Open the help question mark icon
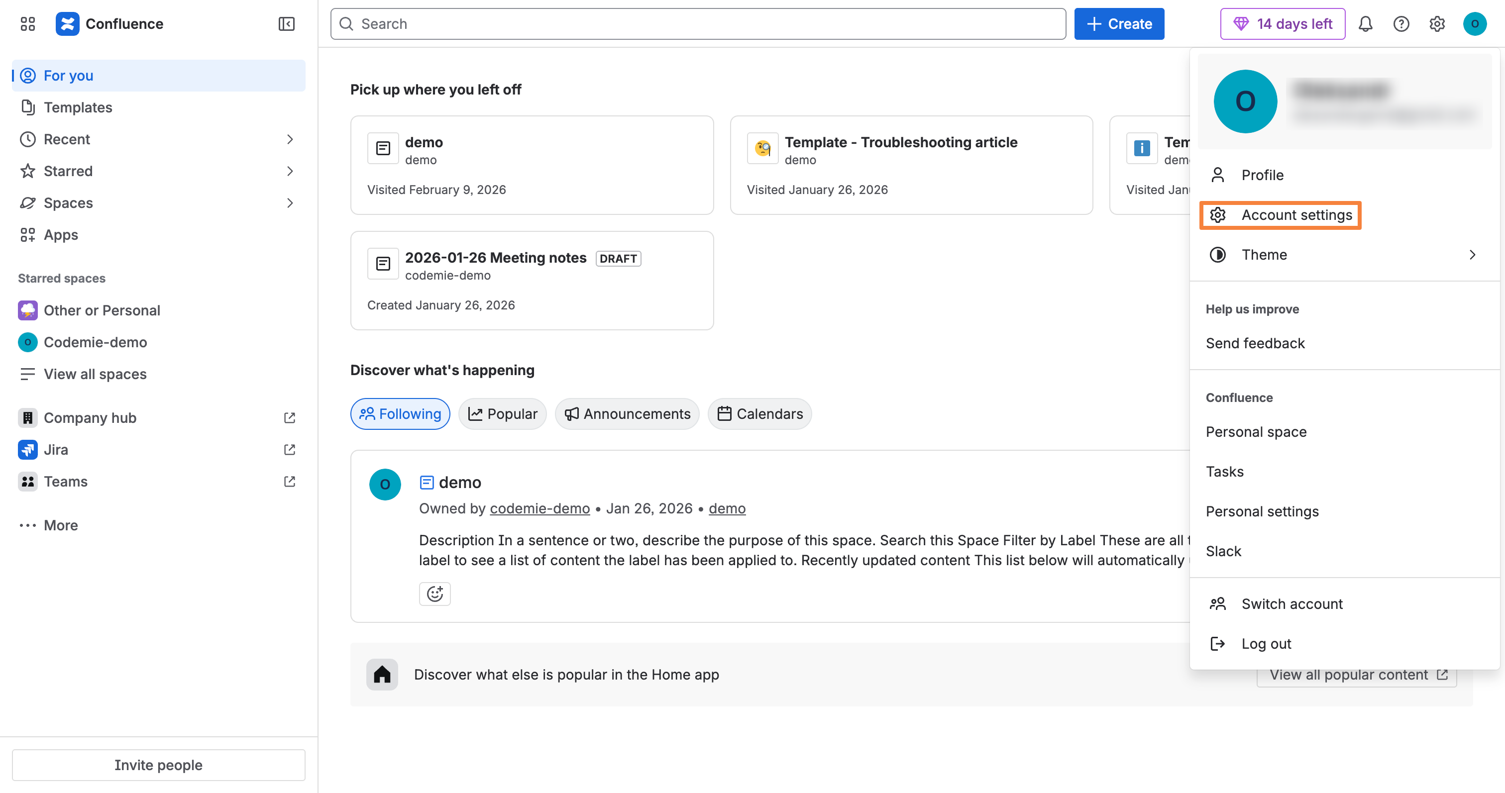 point(1401,24)
